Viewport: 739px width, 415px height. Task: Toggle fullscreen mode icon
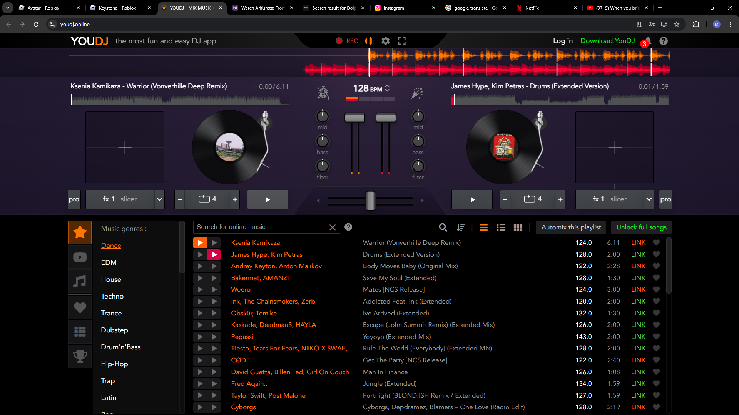[x=402, y=41]
